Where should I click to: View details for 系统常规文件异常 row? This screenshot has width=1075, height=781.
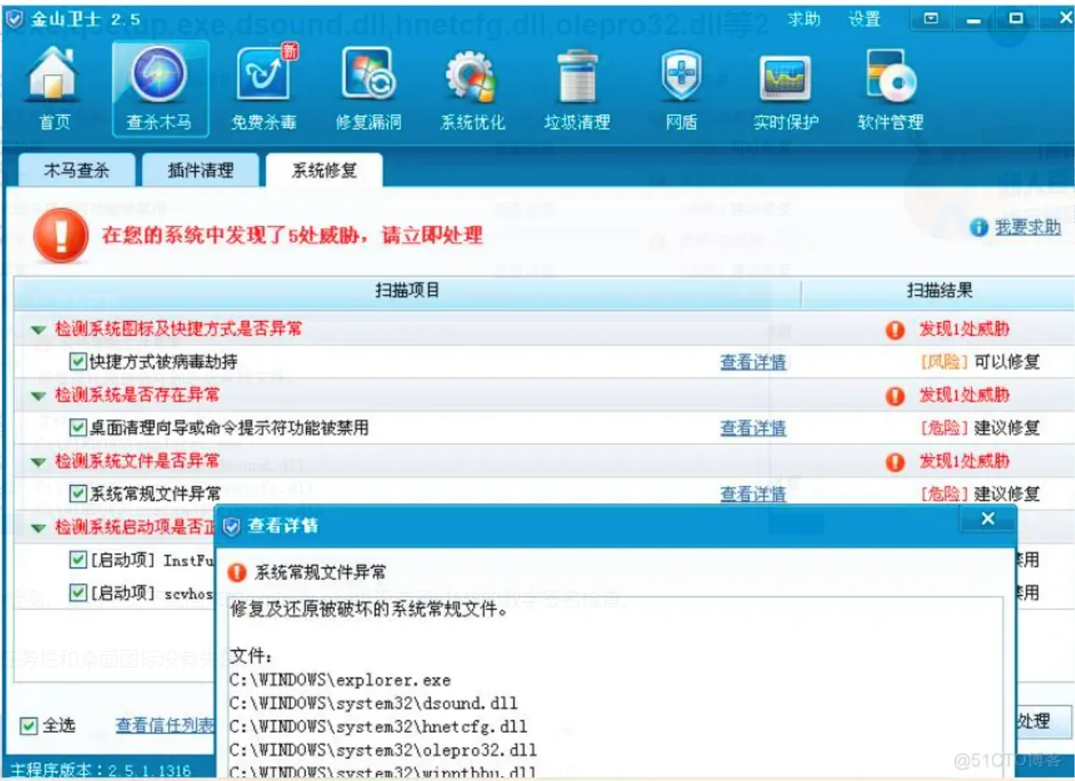pyautogui.click(x=753, y=493)
